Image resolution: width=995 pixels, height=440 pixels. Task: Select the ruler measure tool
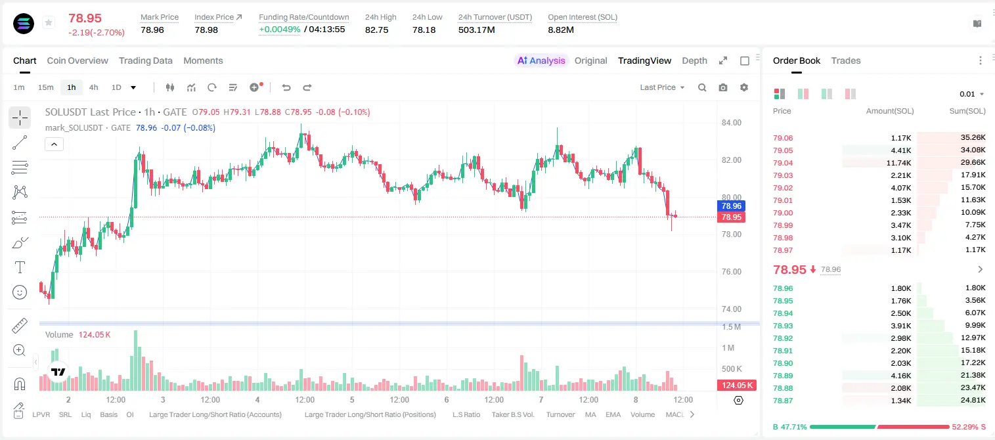[x=20, y=326]
